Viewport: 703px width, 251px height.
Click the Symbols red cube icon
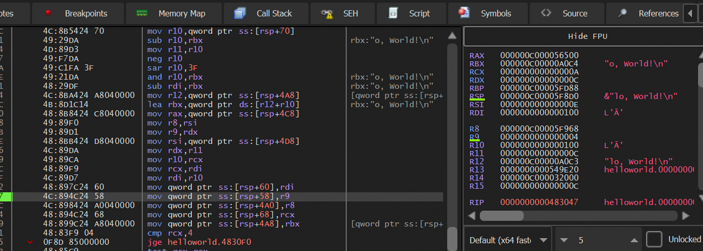[x=464, y=13]
